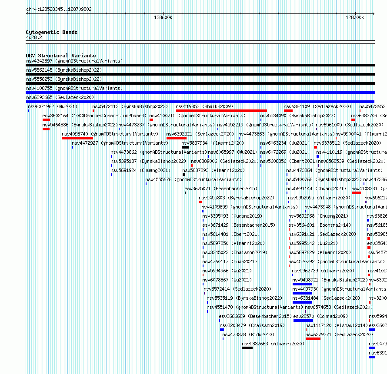Open esv3602164 1000GenomesConsortiumPhase3 variant
This screenshot has width=387, height=374.
click(94, 116)
